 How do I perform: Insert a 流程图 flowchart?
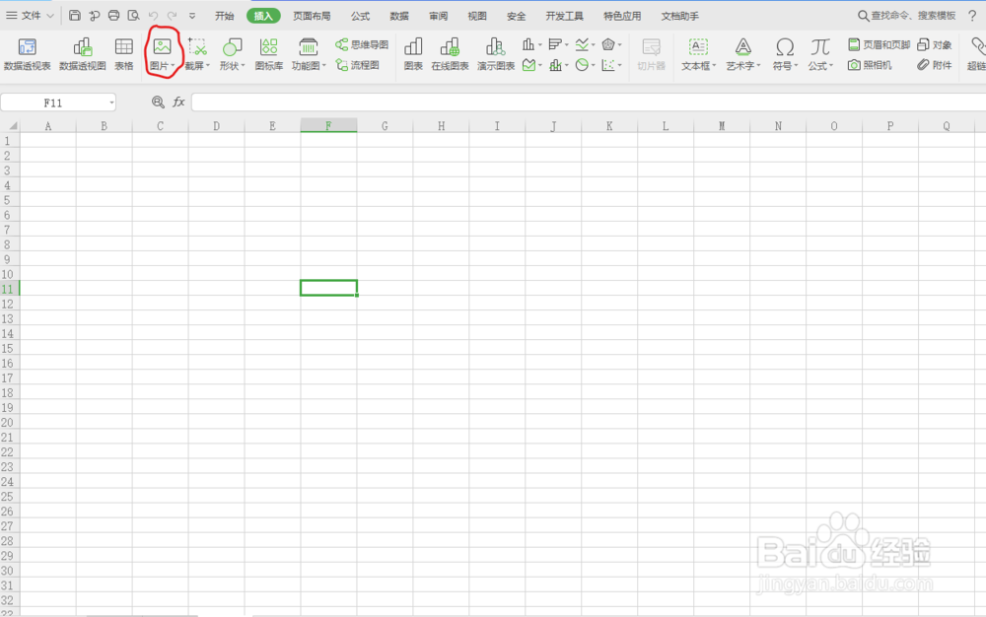tap(357, 65)
